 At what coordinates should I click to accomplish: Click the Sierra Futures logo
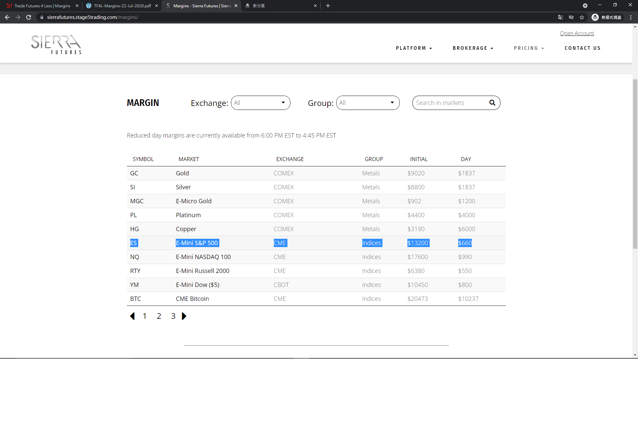(56, 44)
